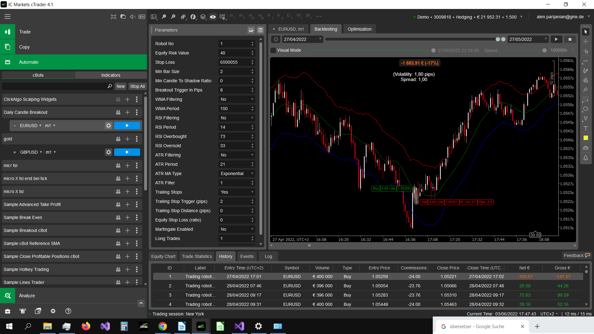Viewport: 594px width, 334px height.
Task: Toggle fullscreen mode icon
Action: 114,17
